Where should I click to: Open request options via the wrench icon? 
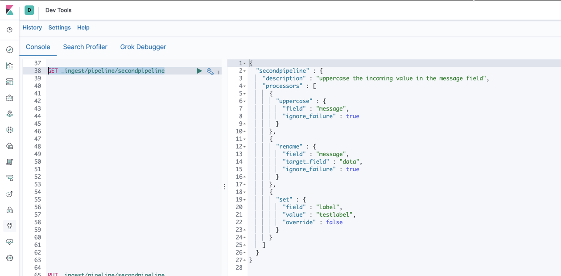(210, 71)
